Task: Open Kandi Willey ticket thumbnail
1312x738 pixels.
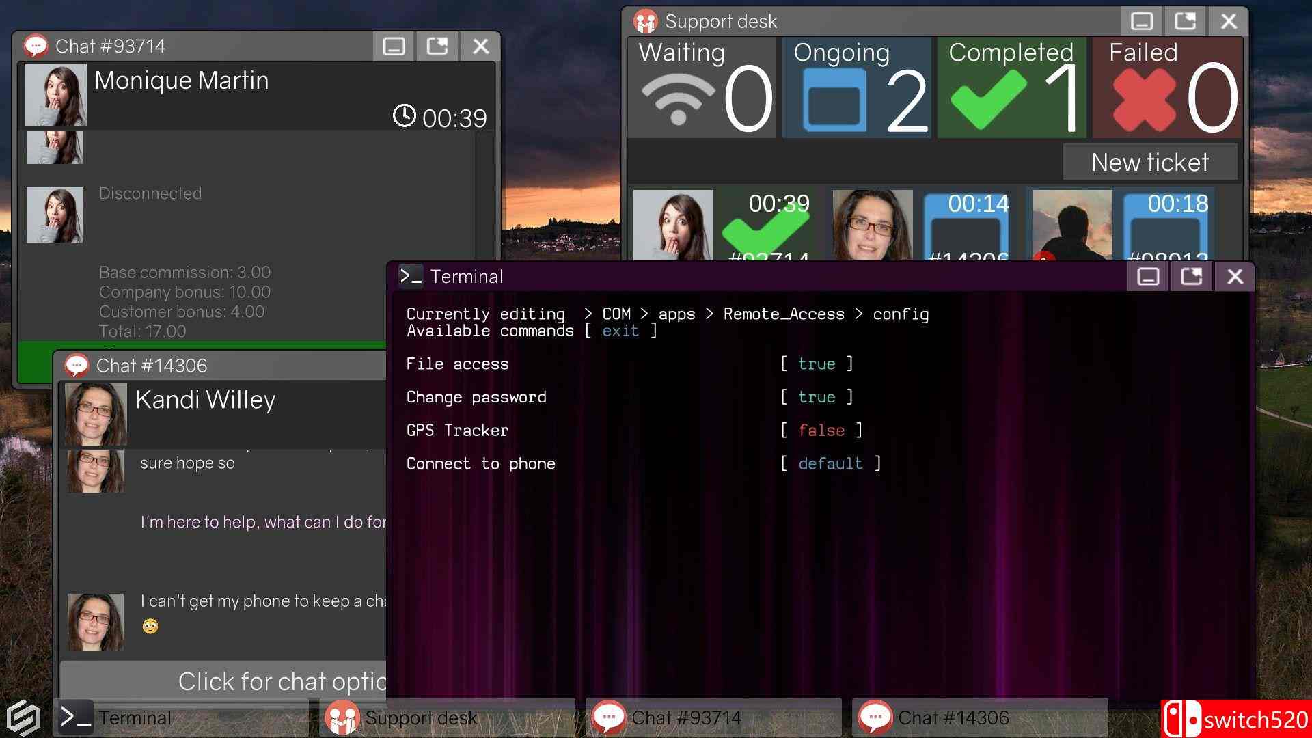Action: [x=872, y=225]
